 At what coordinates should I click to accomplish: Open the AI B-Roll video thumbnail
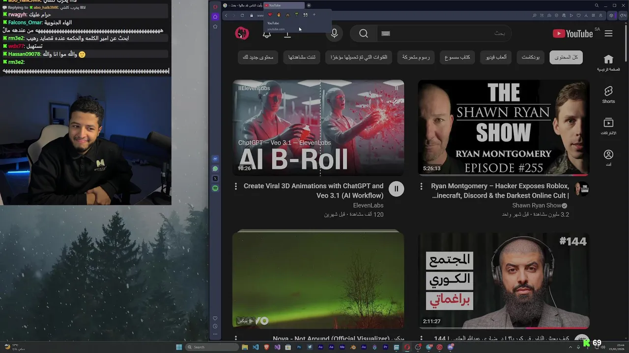(318, 128)
